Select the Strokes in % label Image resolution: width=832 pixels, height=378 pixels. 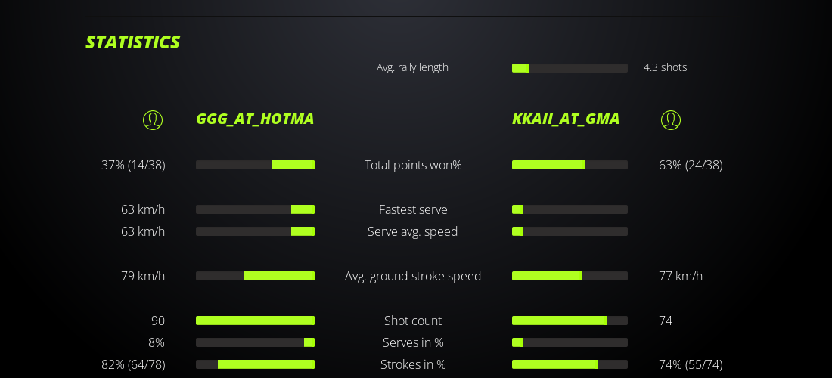tap(413, 364)
